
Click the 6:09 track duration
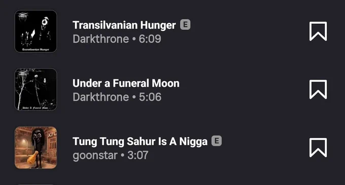click(150, 39)
